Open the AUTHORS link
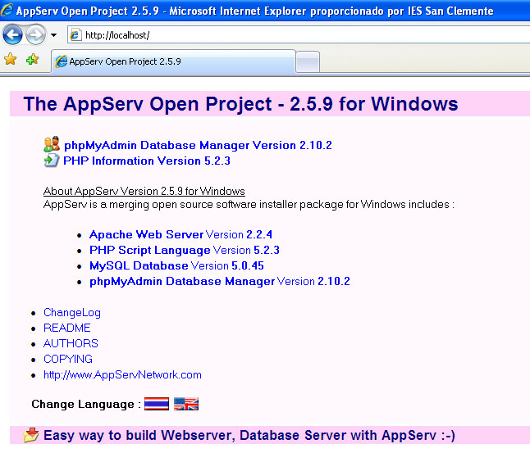The image size is (530, 462). pos(71,343)
